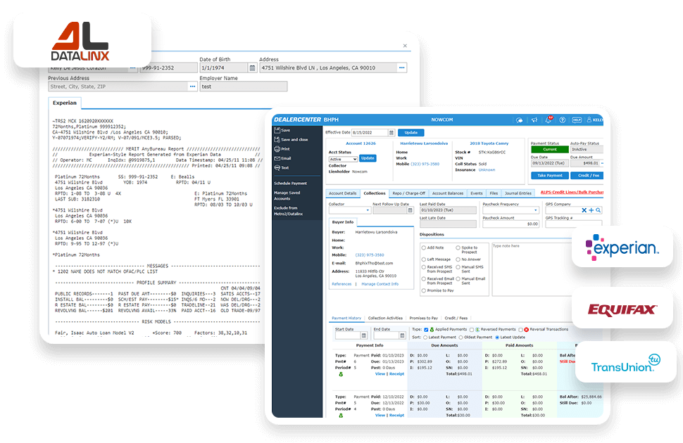This screenshot has width=683, height=443.
Task: Click the question mark help icon
Action: [x=563, y=120]
